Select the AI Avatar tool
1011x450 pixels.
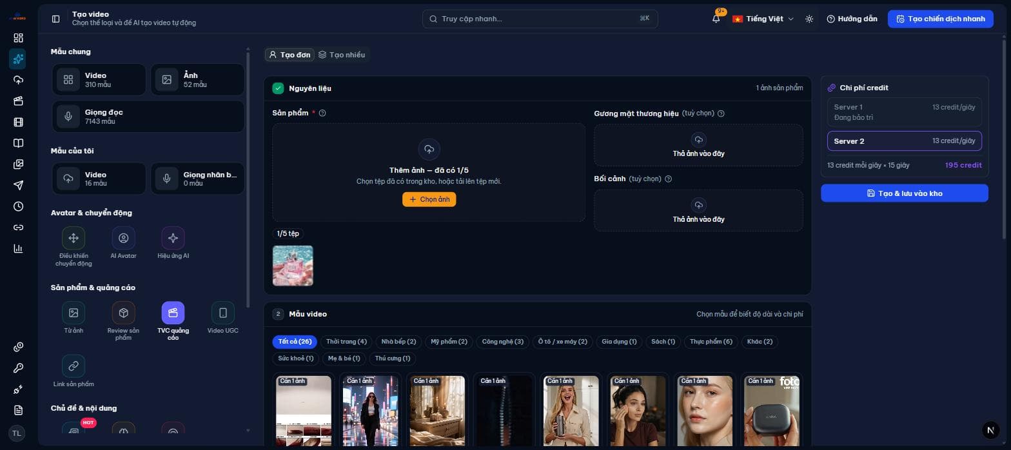point(123,244)
